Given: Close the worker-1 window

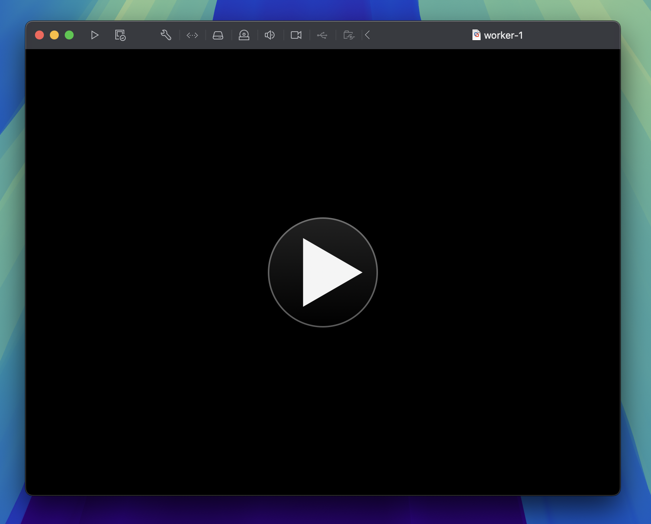Looking at the screenshot, I should 39,35.
